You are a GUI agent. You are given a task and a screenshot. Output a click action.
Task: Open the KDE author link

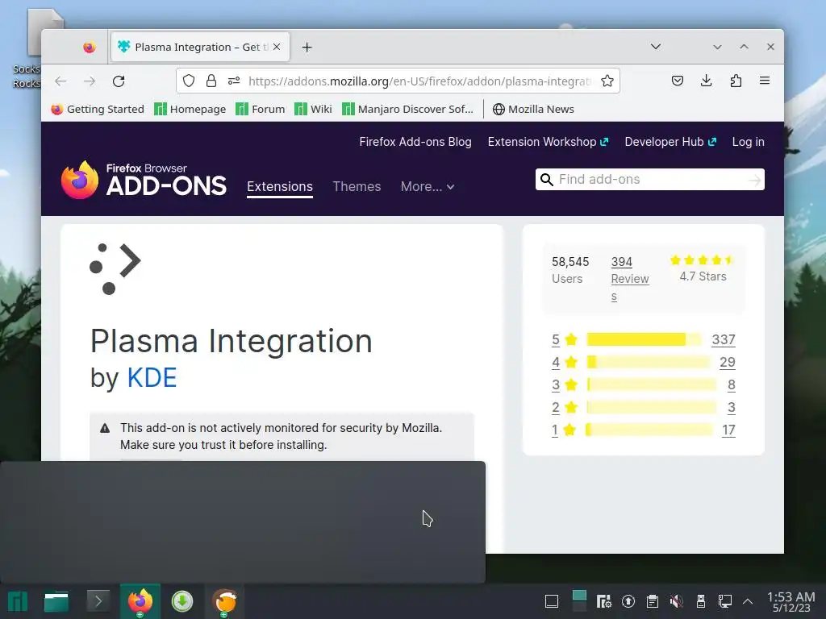coord(152,377)
